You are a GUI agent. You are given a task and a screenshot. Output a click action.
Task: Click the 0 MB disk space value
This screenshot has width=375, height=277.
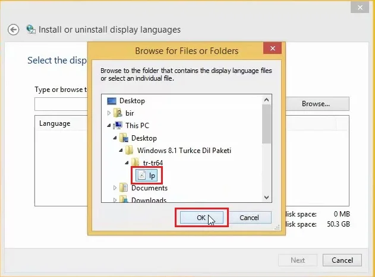[342, 214]
